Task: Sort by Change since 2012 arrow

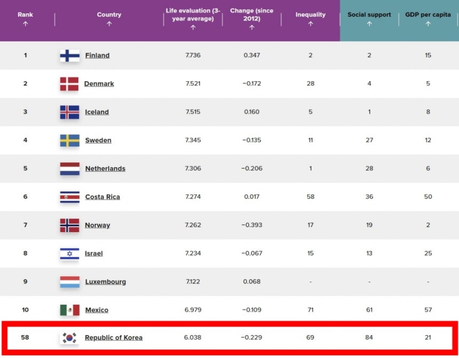Action: pos(252,28)
